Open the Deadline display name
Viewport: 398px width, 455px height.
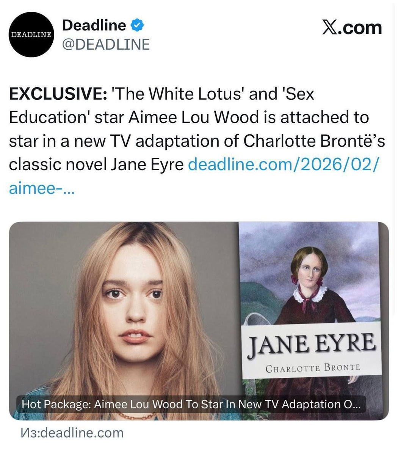pos(94,26)
